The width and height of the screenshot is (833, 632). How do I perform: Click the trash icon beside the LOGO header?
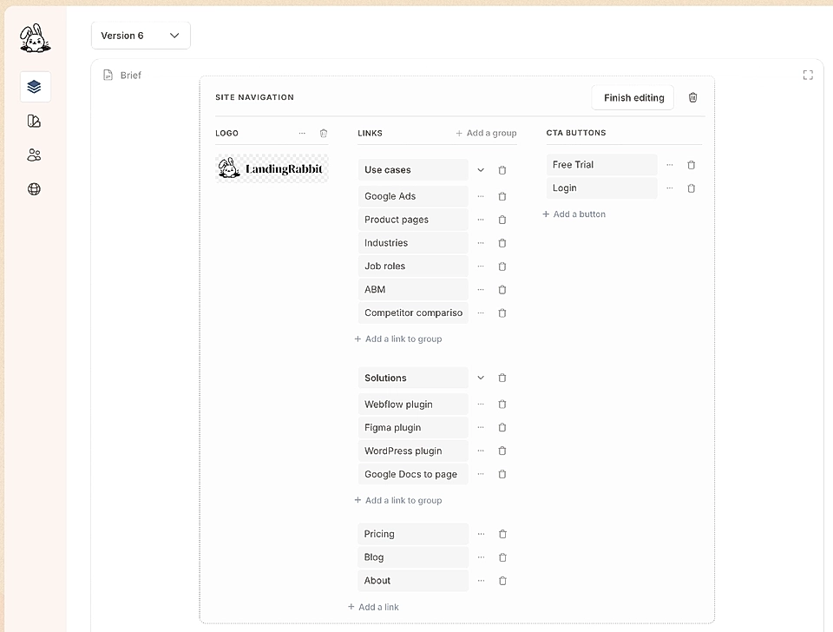coord(323,133)
